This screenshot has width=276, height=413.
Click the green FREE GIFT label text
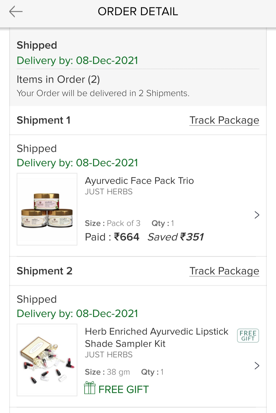[x=124, y=390]
